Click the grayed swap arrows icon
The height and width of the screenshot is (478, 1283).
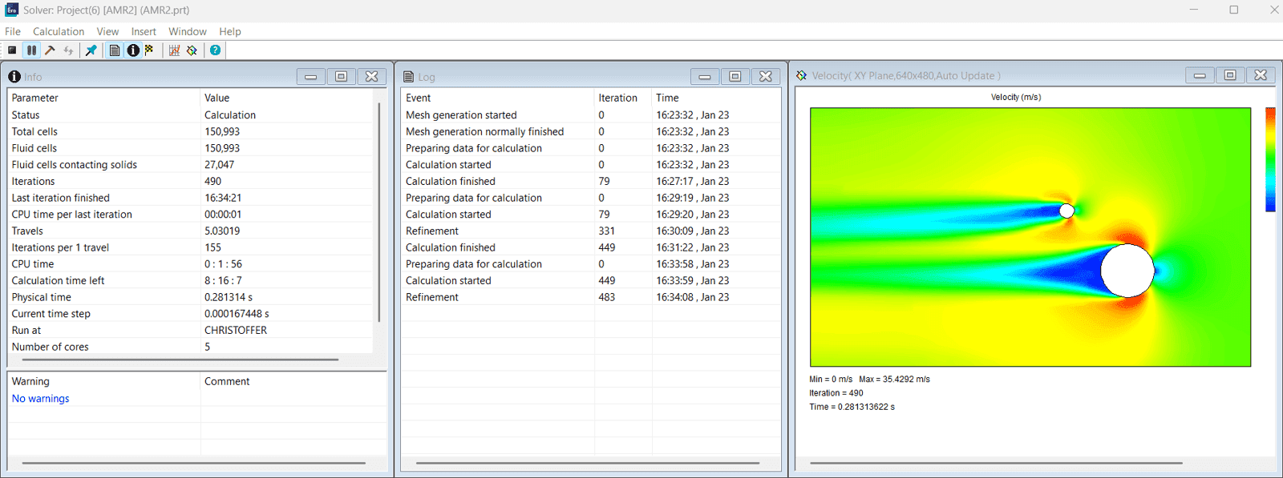pyautogui.click(x=69, y=50)
